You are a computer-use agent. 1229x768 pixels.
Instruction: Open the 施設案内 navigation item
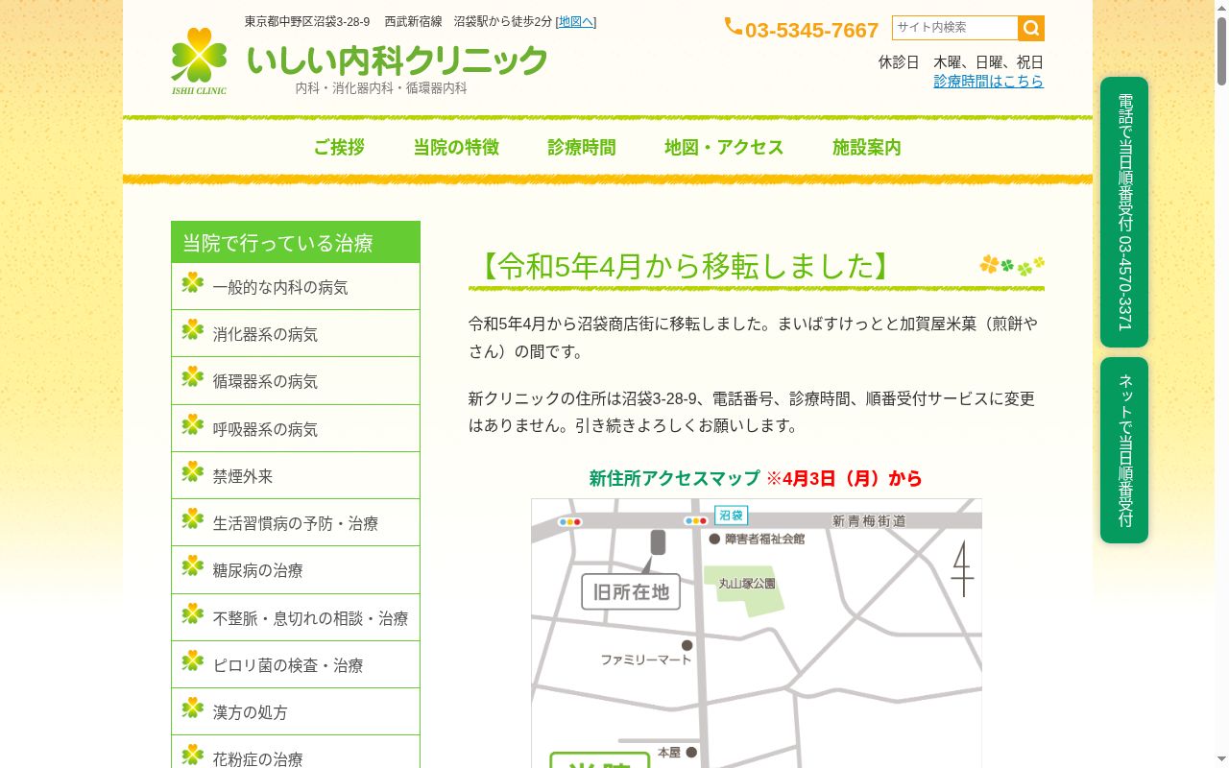click(867, 148)
